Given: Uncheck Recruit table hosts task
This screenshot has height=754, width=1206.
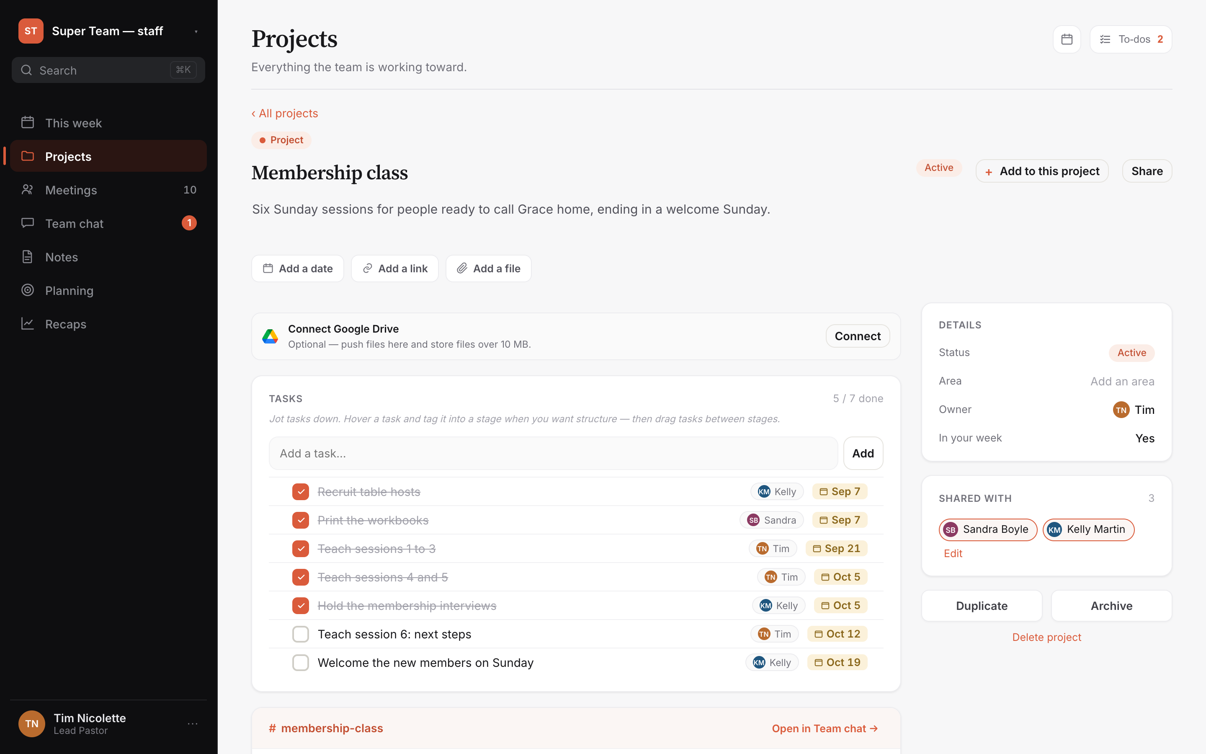Looking at the screenshot, I should 301,492.
